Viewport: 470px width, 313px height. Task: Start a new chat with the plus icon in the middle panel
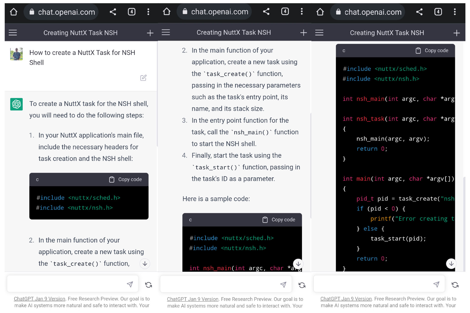coord(303,33)
